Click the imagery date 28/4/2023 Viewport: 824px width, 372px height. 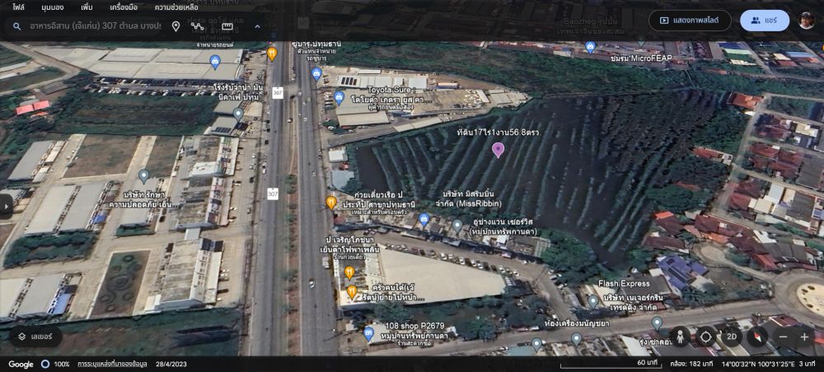click(x=171, y=364)
